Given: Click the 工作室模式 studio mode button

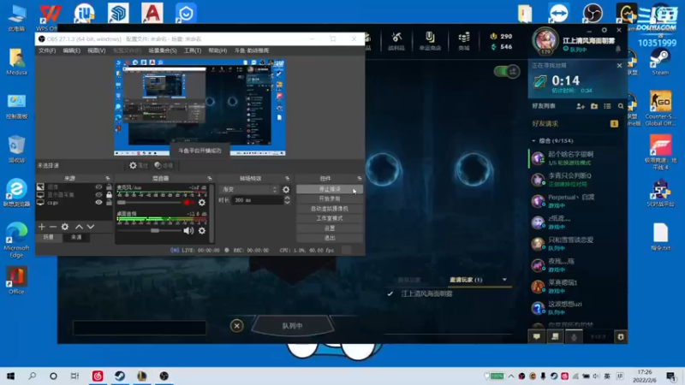Looking at the screenshot, I should [x=330, y=218].
